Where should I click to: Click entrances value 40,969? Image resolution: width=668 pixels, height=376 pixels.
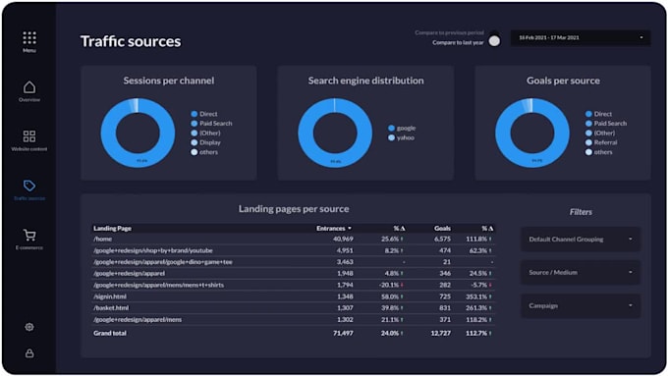coord(343,240)
